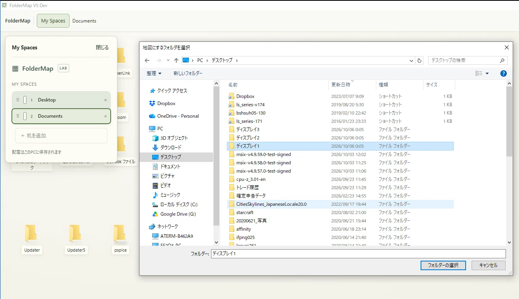Click the magnifier icon in the search box
The height and width of the screenshot is (299, 519).
tap(502, 60)
